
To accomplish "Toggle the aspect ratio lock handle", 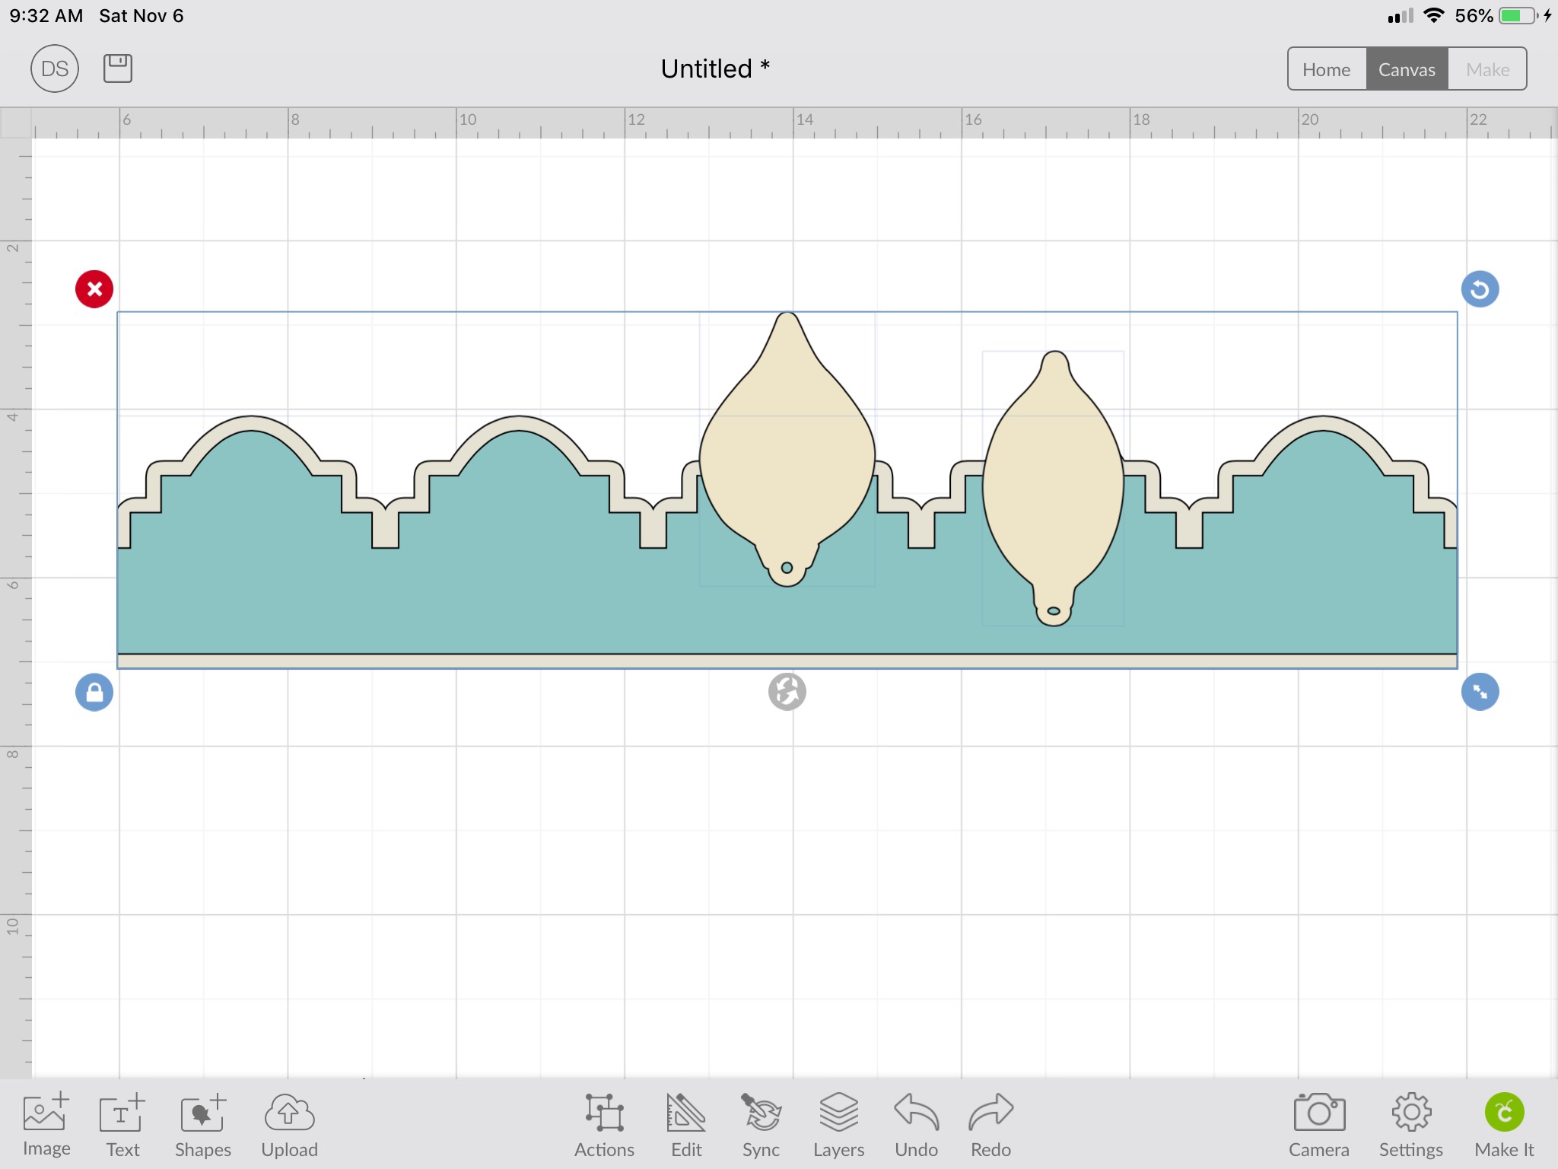I will pos(94,693).
